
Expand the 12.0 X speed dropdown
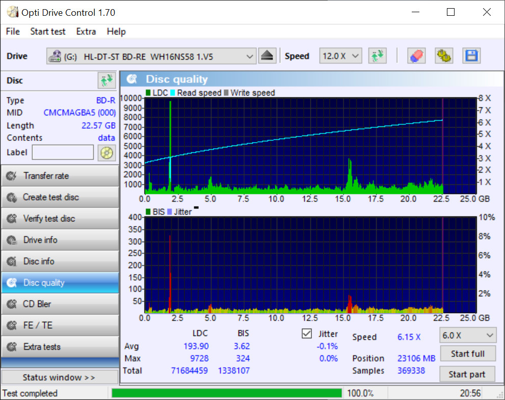click(340, 56)
